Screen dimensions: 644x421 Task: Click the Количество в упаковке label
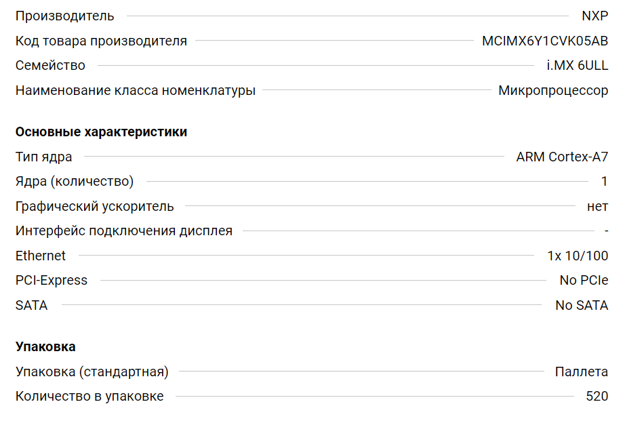pos(89,397)
